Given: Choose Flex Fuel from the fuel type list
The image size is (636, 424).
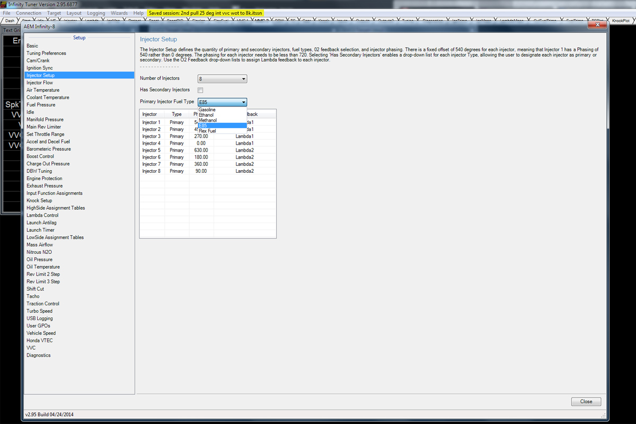Looking at the screenshot, I should tap(207, 131).
